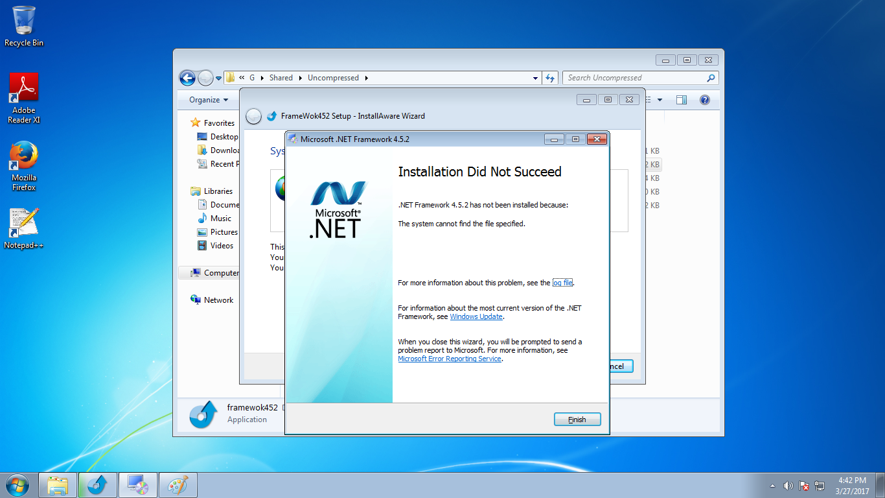Open the log file link
The height and width of the screenshot is (498, 885).
coord(562,283)
